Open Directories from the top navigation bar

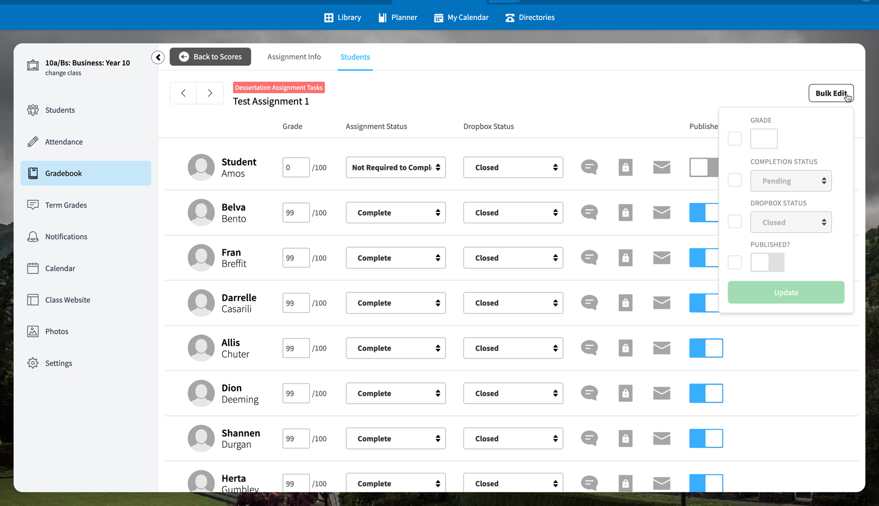coord(530,17)
